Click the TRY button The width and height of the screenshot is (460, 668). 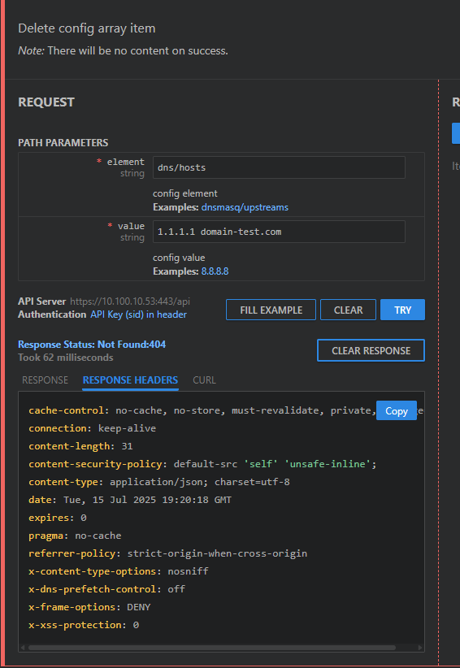click(x=402, y=310)
